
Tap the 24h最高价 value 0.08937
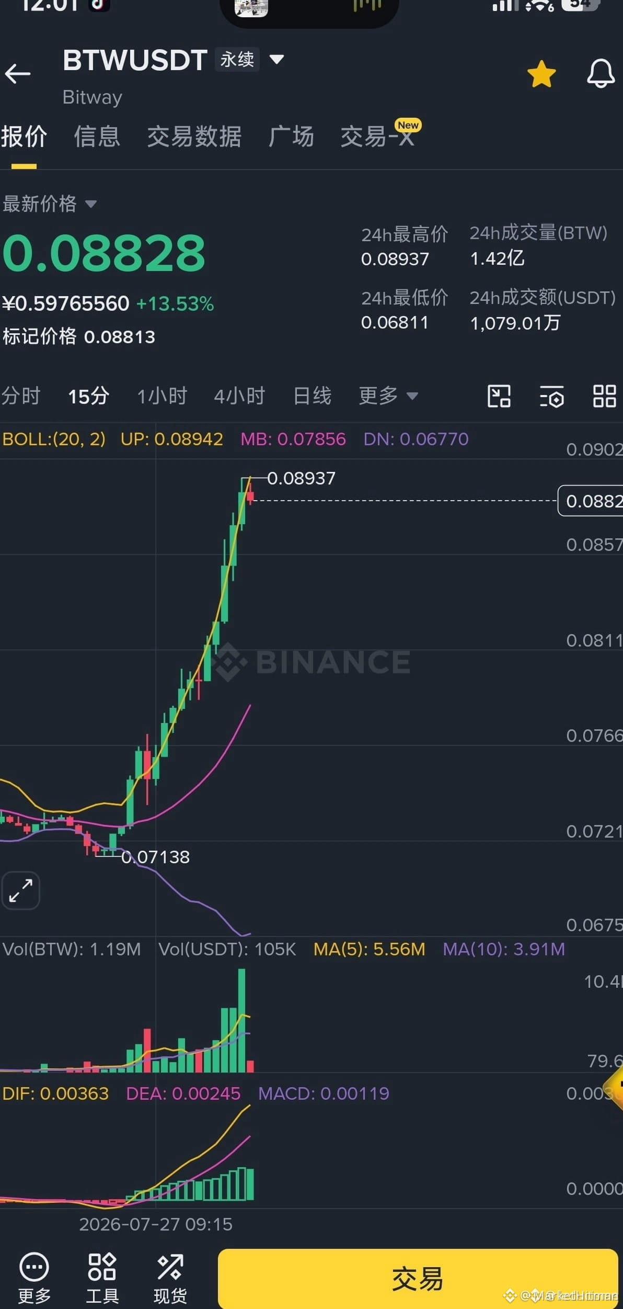click(395, 259)
